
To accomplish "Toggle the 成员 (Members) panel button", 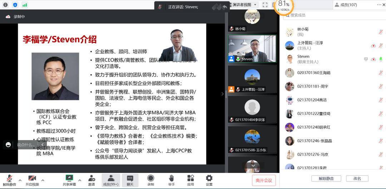I will (111, 178).
